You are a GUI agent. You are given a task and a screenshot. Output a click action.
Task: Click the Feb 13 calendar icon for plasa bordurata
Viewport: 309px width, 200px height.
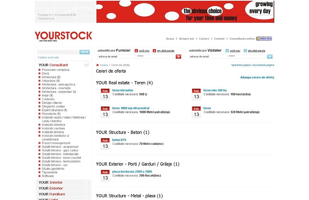105,176
